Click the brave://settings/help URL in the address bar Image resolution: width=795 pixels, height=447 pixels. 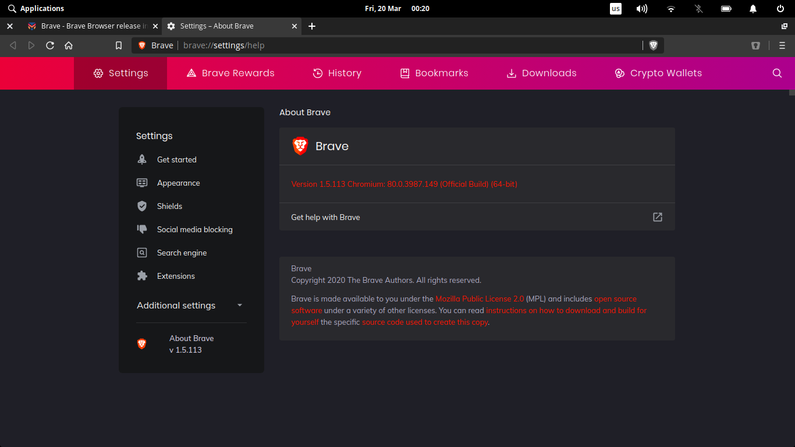coord(224,45)
